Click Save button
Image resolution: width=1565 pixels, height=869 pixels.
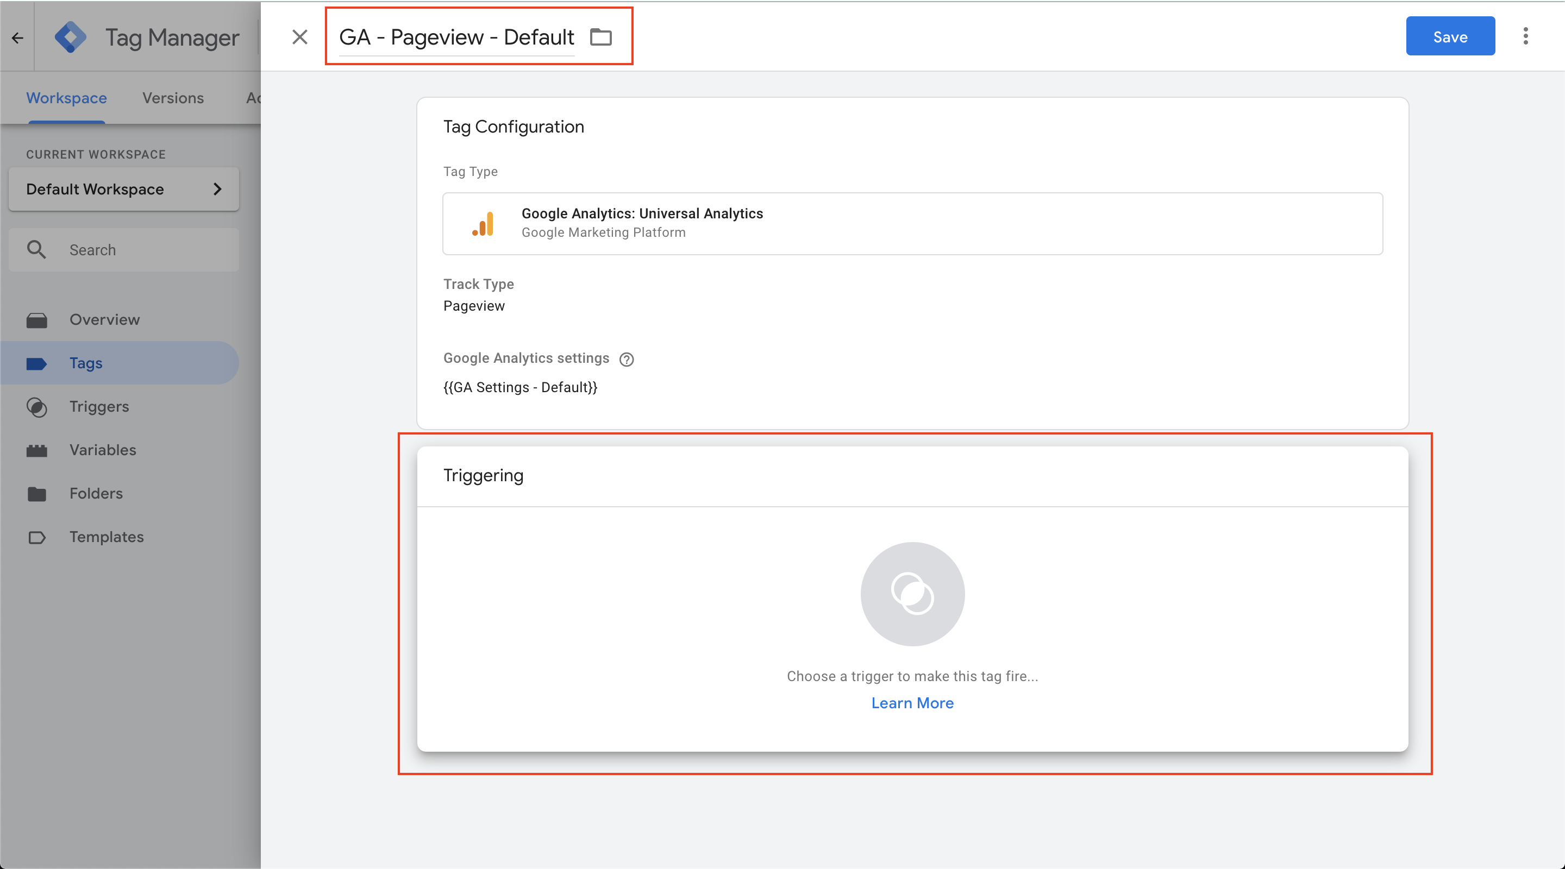coord(1450,36)
